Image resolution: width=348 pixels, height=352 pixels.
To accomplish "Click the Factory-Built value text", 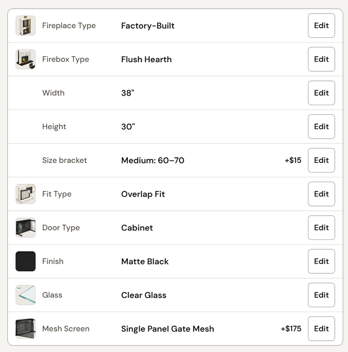I will (148, 26).
